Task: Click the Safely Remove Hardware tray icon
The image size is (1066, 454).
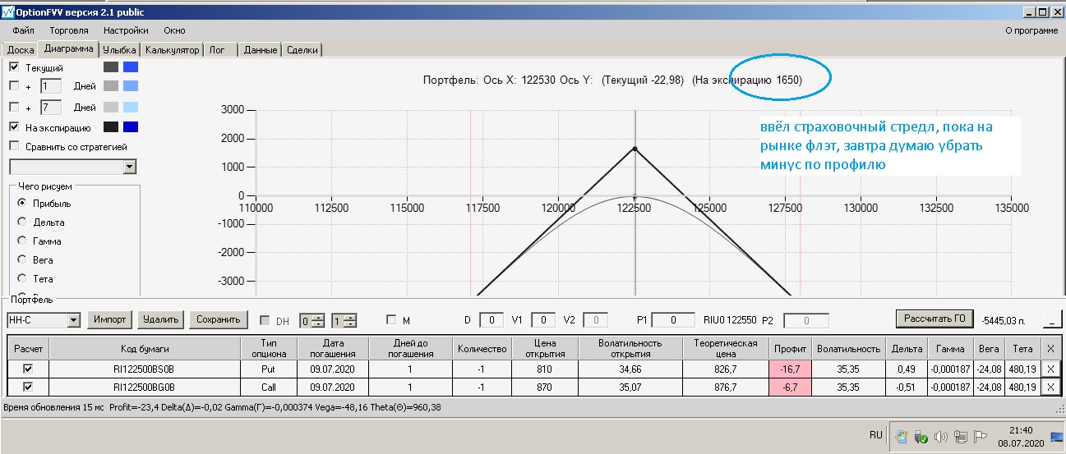Action: (x=921, y=436)
